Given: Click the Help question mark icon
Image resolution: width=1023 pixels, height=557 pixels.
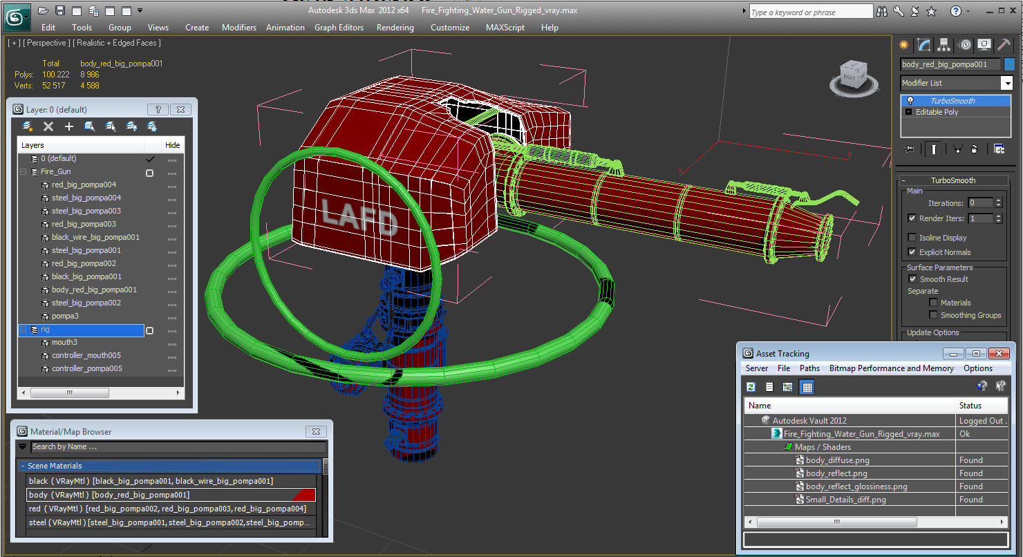Looking at the screenshot, I should coord(955,11).
